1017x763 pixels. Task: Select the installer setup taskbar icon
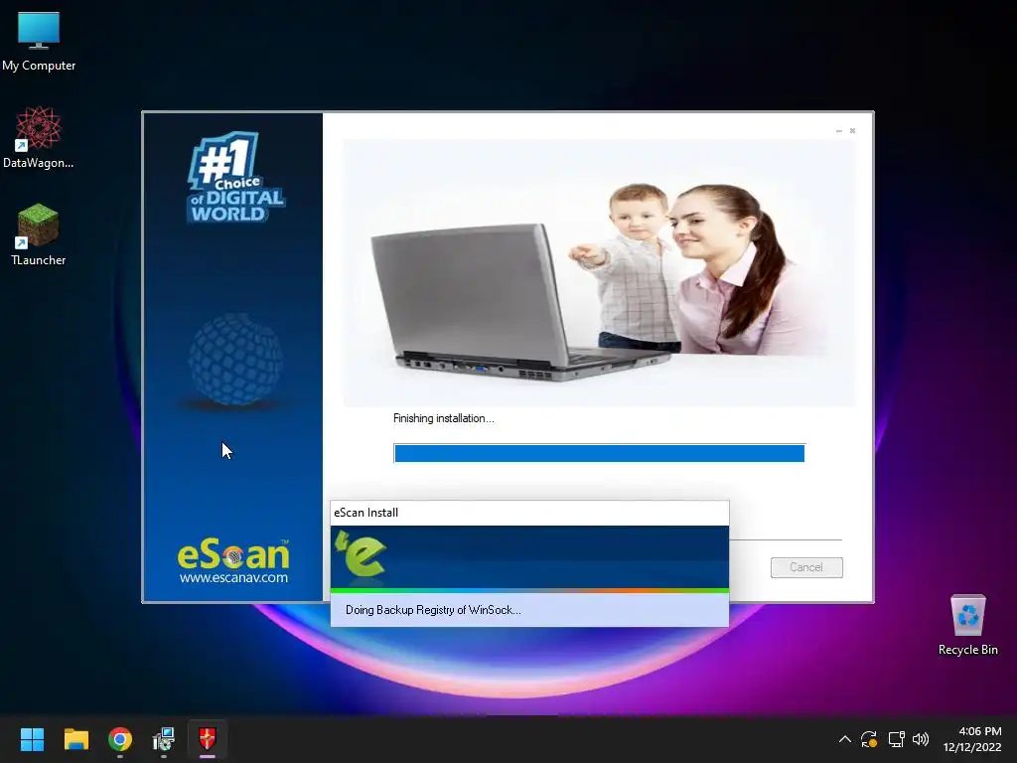click(x=164, y=739)
